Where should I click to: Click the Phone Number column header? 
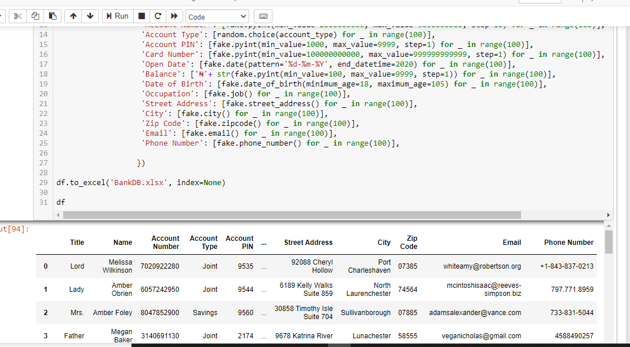(x=569, y=243)
